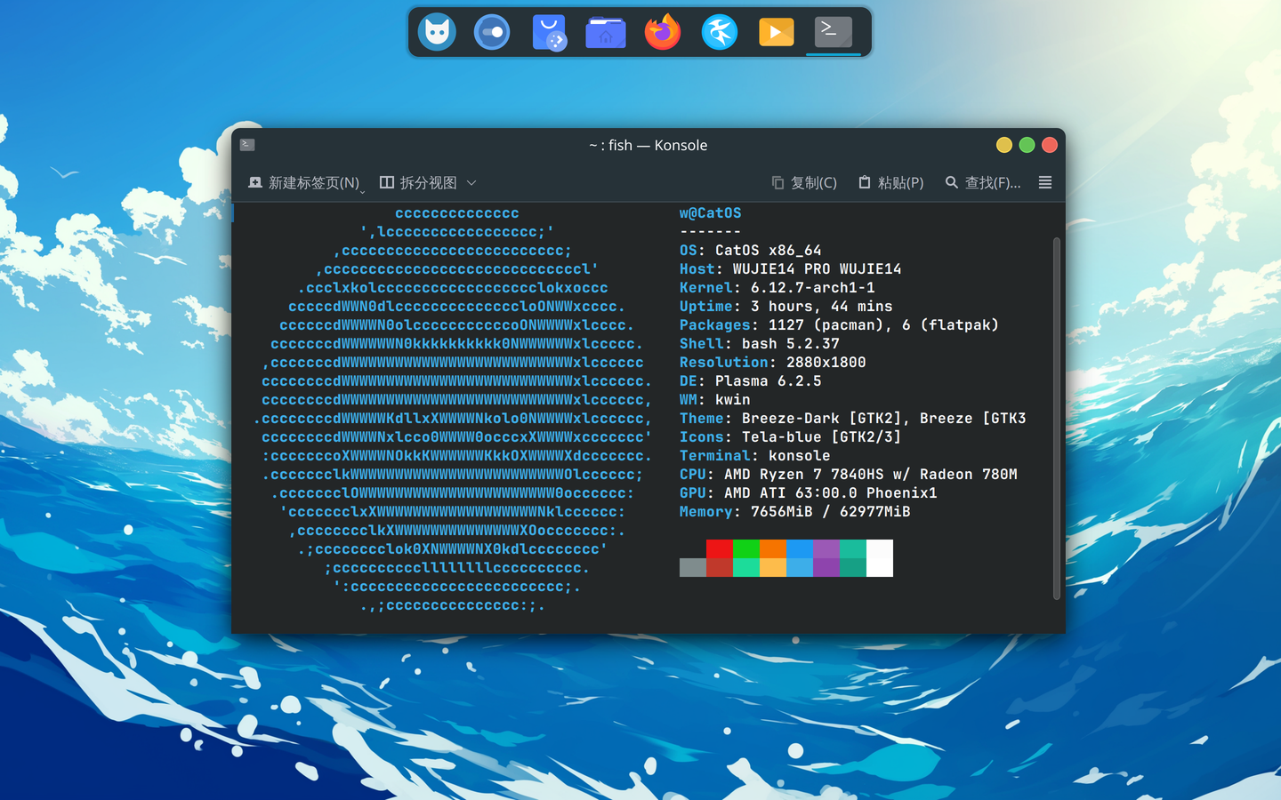
Task: Open the split view chevron dropdown
Action: 472,182
